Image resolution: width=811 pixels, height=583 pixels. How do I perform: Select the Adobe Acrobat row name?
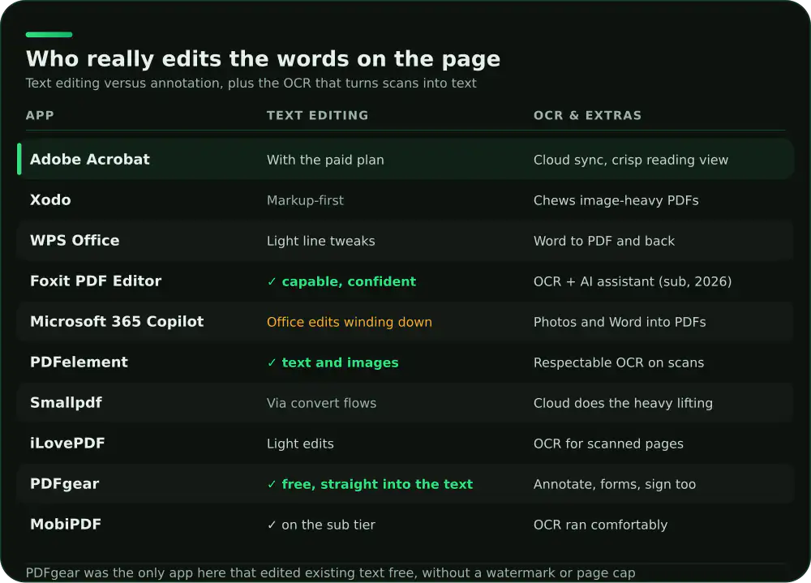pyautogui.click(x=90, y=159)
